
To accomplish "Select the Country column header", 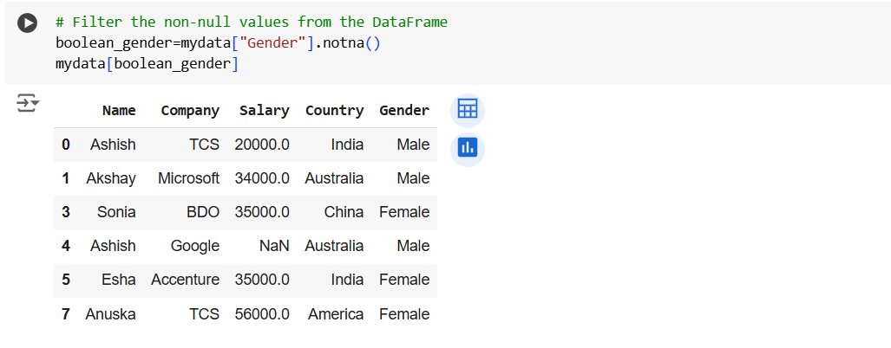I will (x=334, y=110).
